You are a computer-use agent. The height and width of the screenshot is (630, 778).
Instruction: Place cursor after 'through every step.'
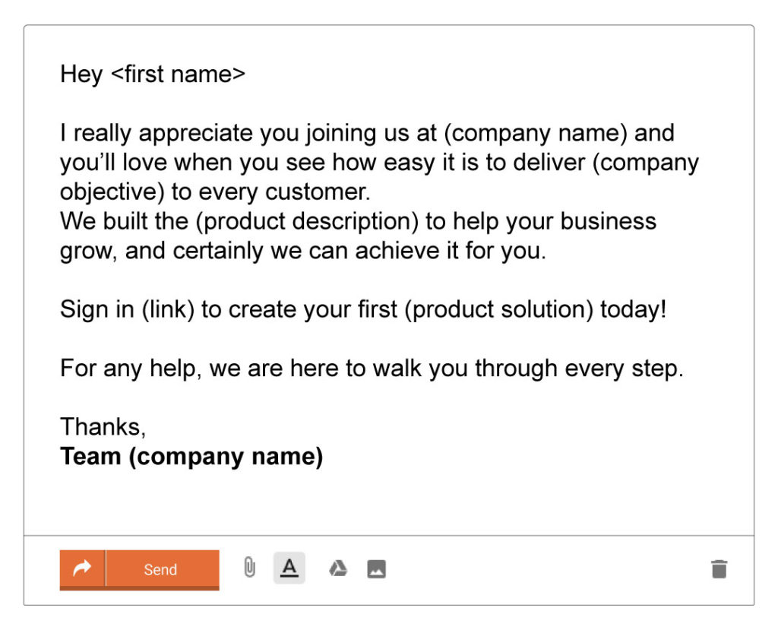point(685,369)
